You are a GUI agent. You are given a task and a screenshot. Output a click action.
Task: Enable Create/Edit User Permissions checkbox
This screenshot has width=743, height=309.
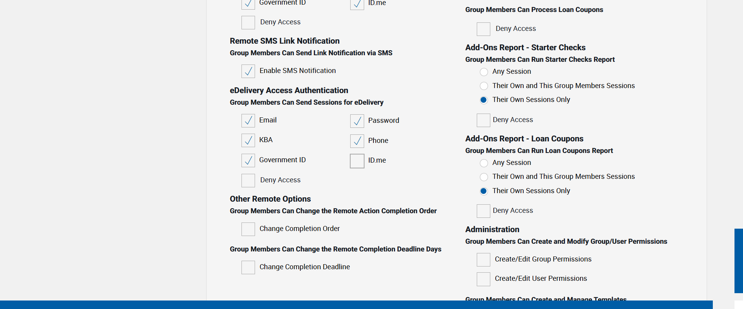pos(483,279)
